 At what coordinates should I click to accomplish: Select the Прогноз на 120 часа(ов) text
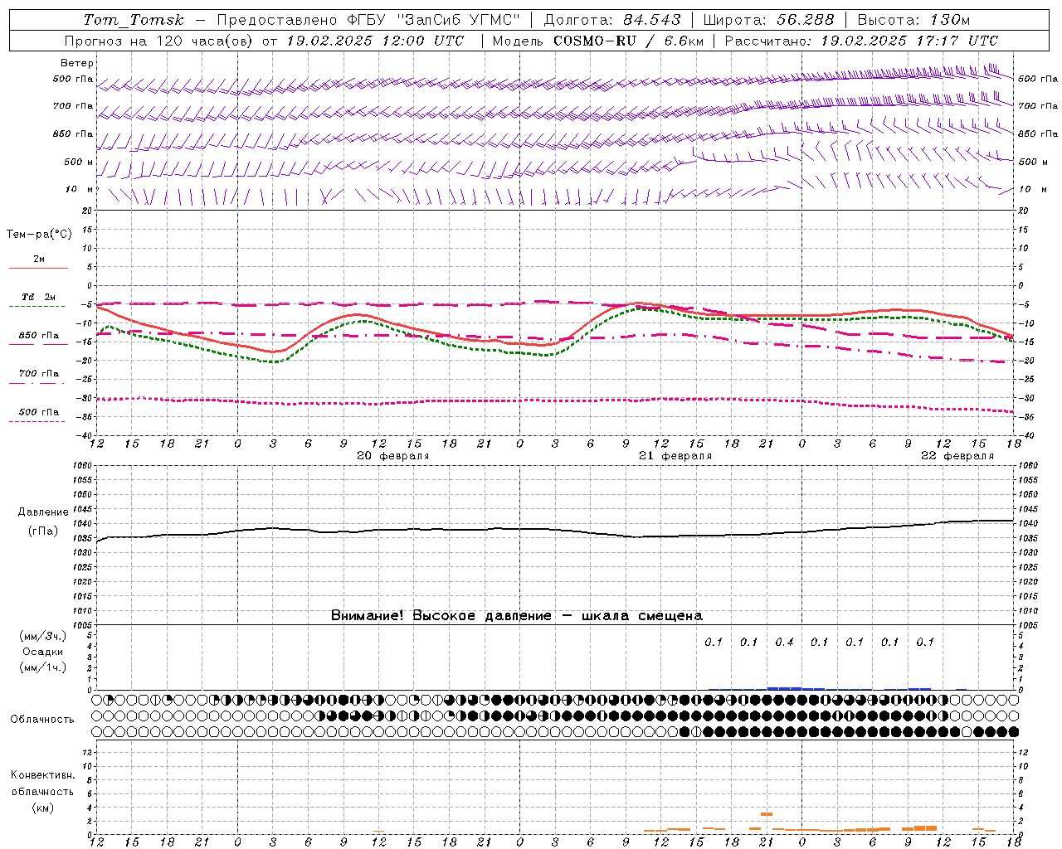158,41
